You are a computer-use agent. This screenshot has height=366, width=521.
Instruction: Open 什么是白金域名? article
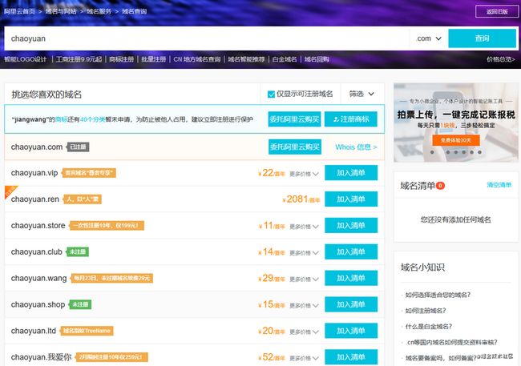428,327
